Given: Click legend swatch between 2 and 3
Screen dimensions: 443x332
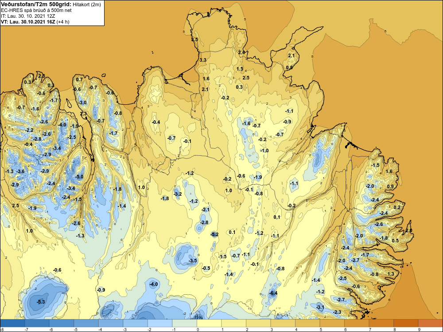Looking at the screenshot, I should coord(258,323).
